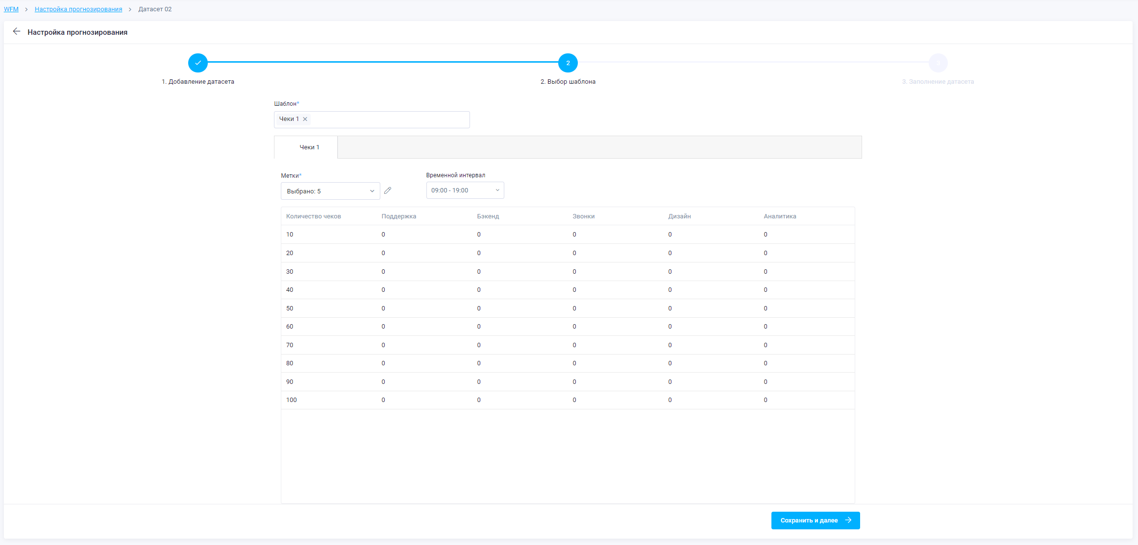The height and width of the screenshot is (545, 1138).
Task: Click the 3. Заполнение датасета step label
Action: (x=938, y=82)
